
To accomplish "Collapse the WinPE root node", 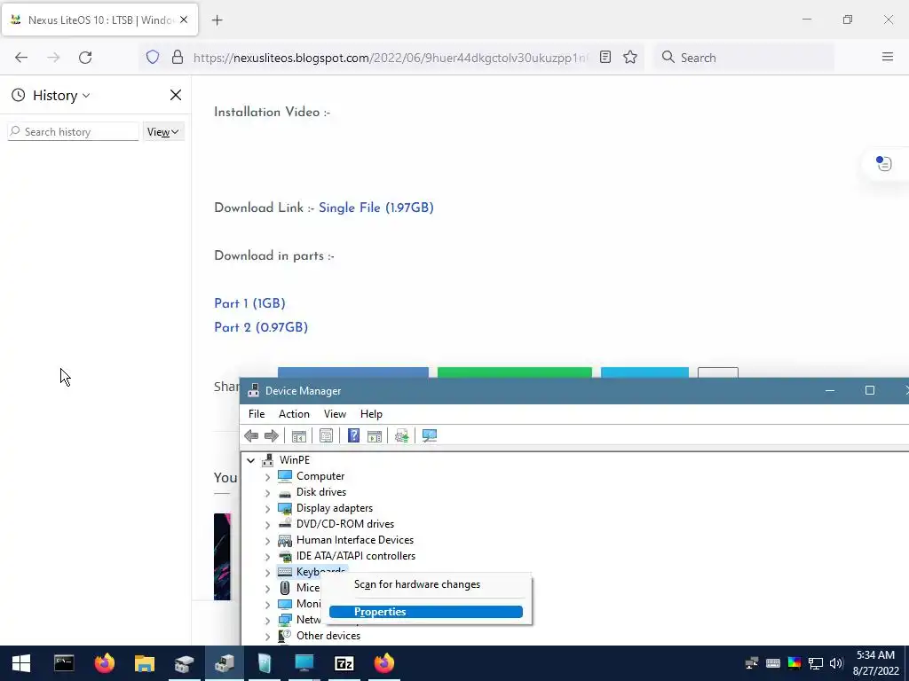I will pos(250,460).
